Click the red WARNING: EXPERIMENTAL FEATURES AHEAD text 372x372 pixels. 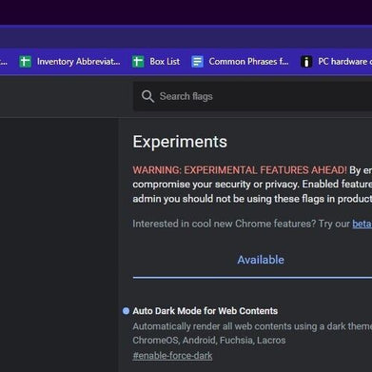(x=240, y=170)
